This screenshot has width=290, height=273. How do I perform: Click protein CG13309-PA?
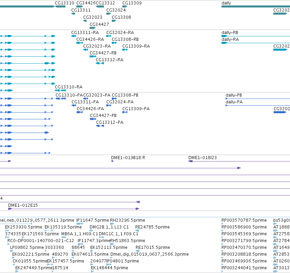[x=136, y=109]
